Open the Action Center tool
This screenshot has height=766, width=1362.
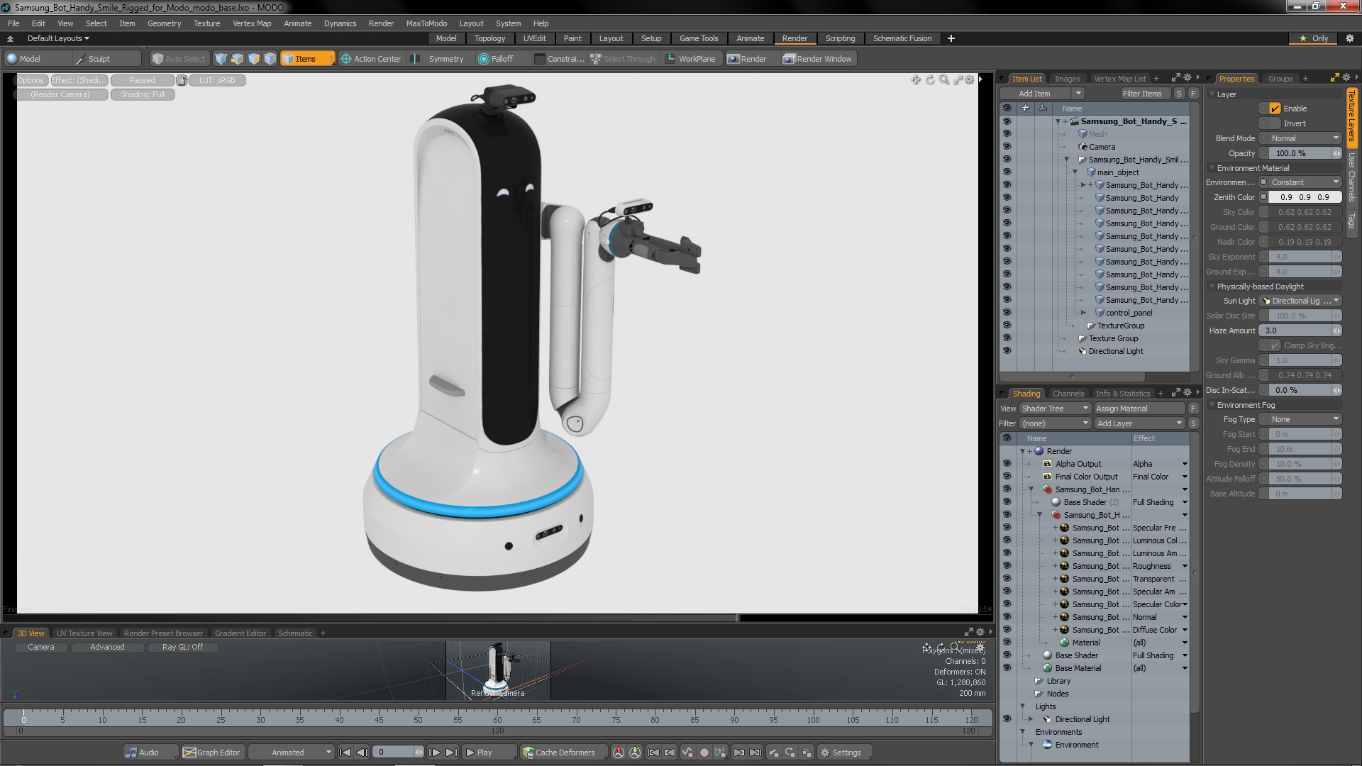pyautogui.click(x=371, y=59)
